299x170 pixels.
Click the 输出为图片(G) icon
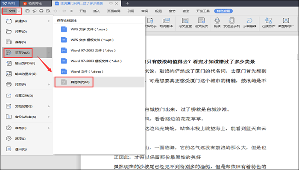coord(9,74)
